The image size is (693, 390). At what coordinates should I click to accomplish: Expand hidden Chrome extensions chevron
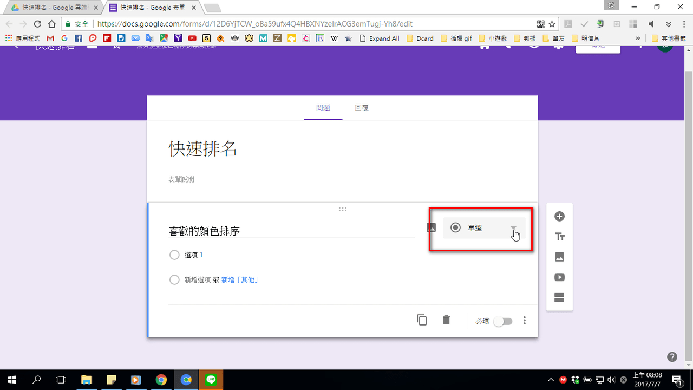pos(669,24)
